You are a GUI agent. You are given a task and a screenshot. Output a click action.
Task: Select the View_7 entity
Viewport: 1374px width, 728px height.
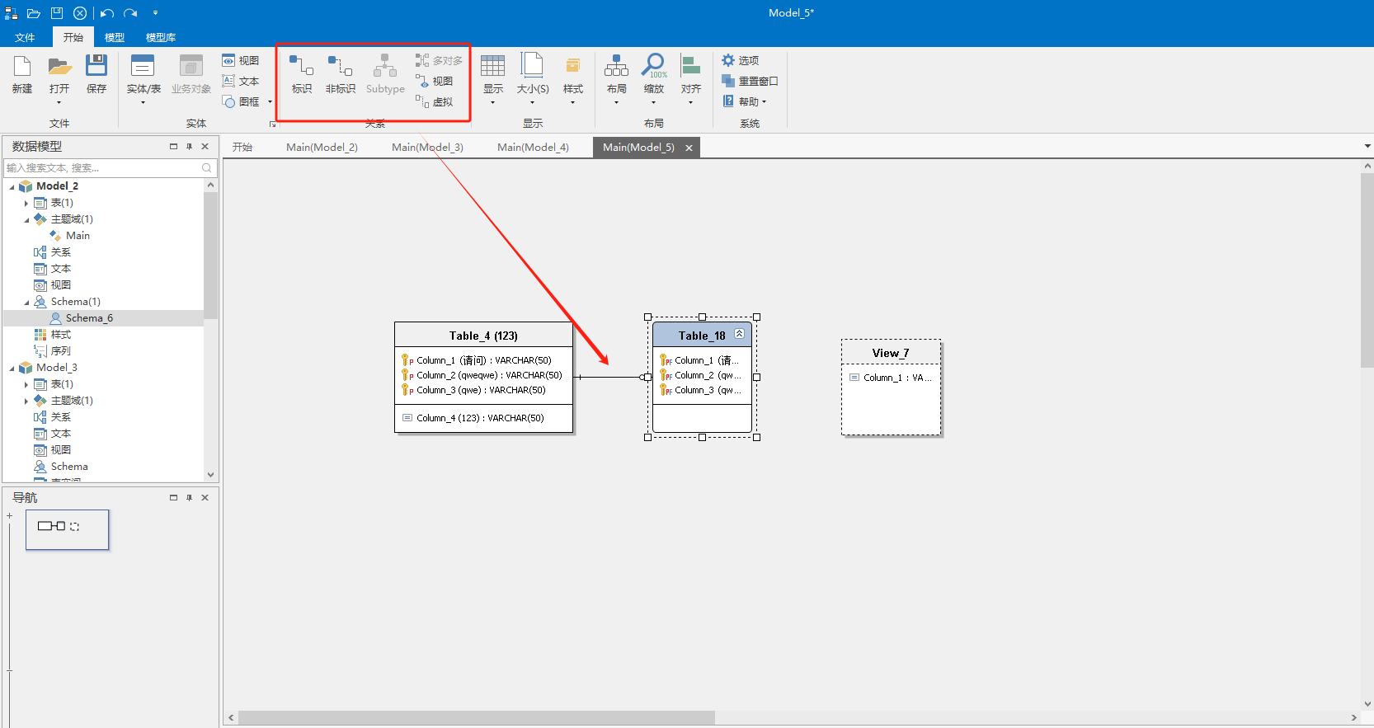coord(891,387)
